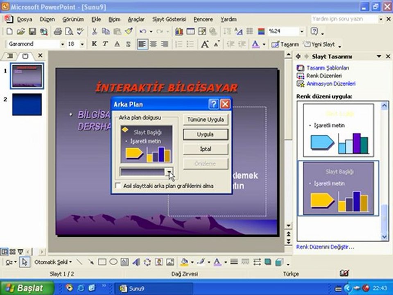Open the Biçim menu
This screenshot has height=295, width=393.
114,19
